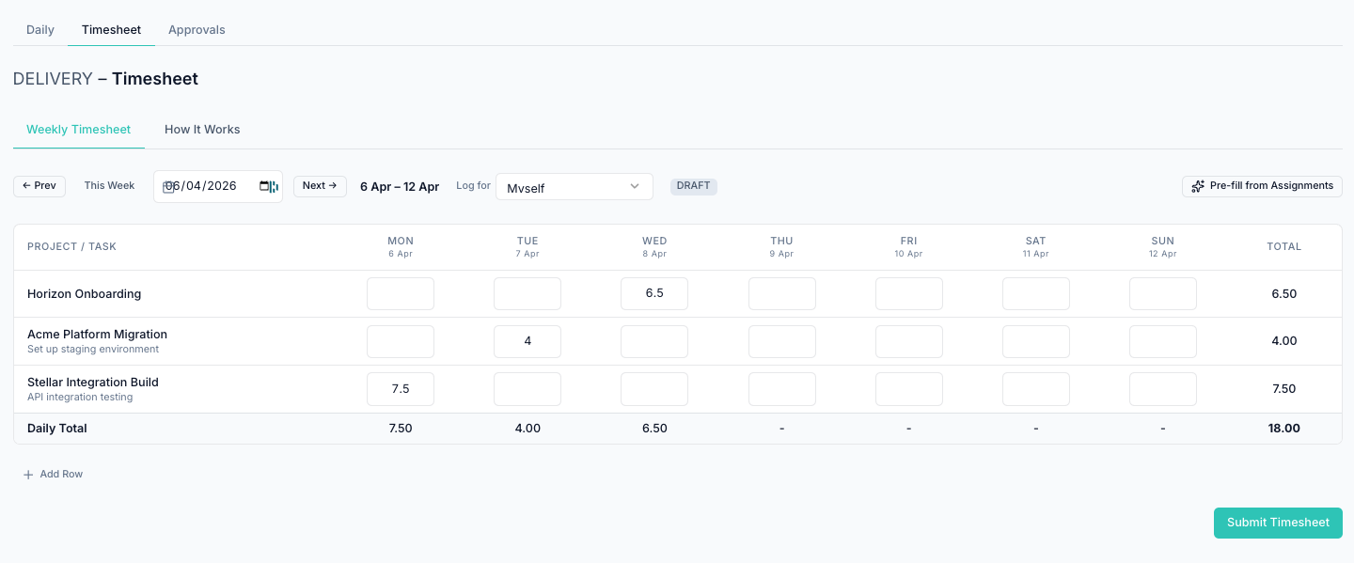The width and height of the screenshot is (1354, 563).
Task: Open the Approvals tab
Action: point(197,29)
